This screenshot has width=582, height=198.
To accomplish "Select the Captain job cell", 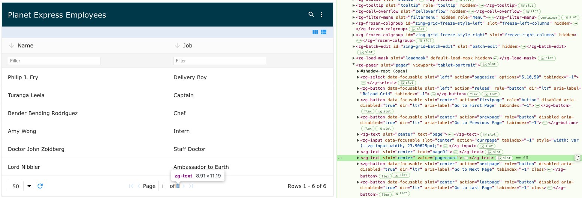I will pos(250,95).
